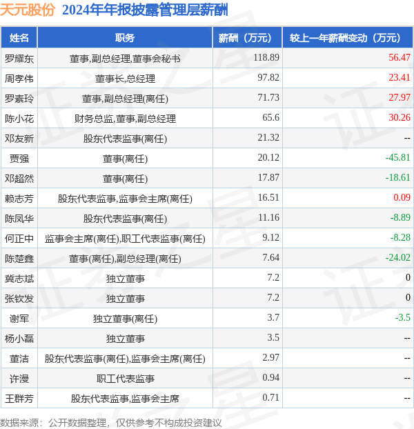Image resolution: width=414 pixels, height=429 pixels.
Task: Select the salary value 20.12
Action: tap(268, 157)
